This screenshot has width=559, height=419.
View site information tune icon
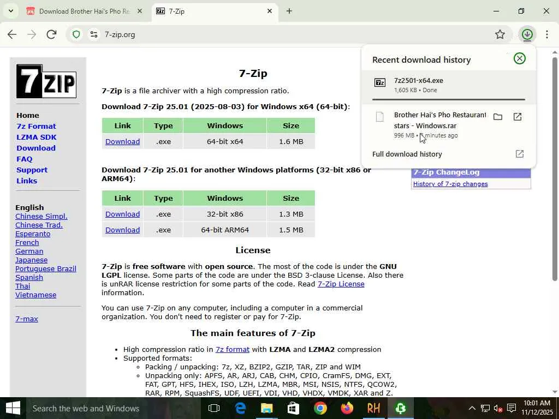click(x=94, y=34)
